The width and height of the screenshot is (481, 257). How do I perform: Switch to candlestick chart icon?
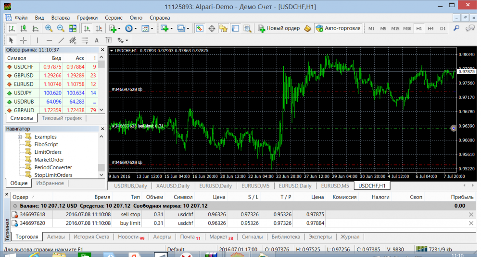[23, 28]
